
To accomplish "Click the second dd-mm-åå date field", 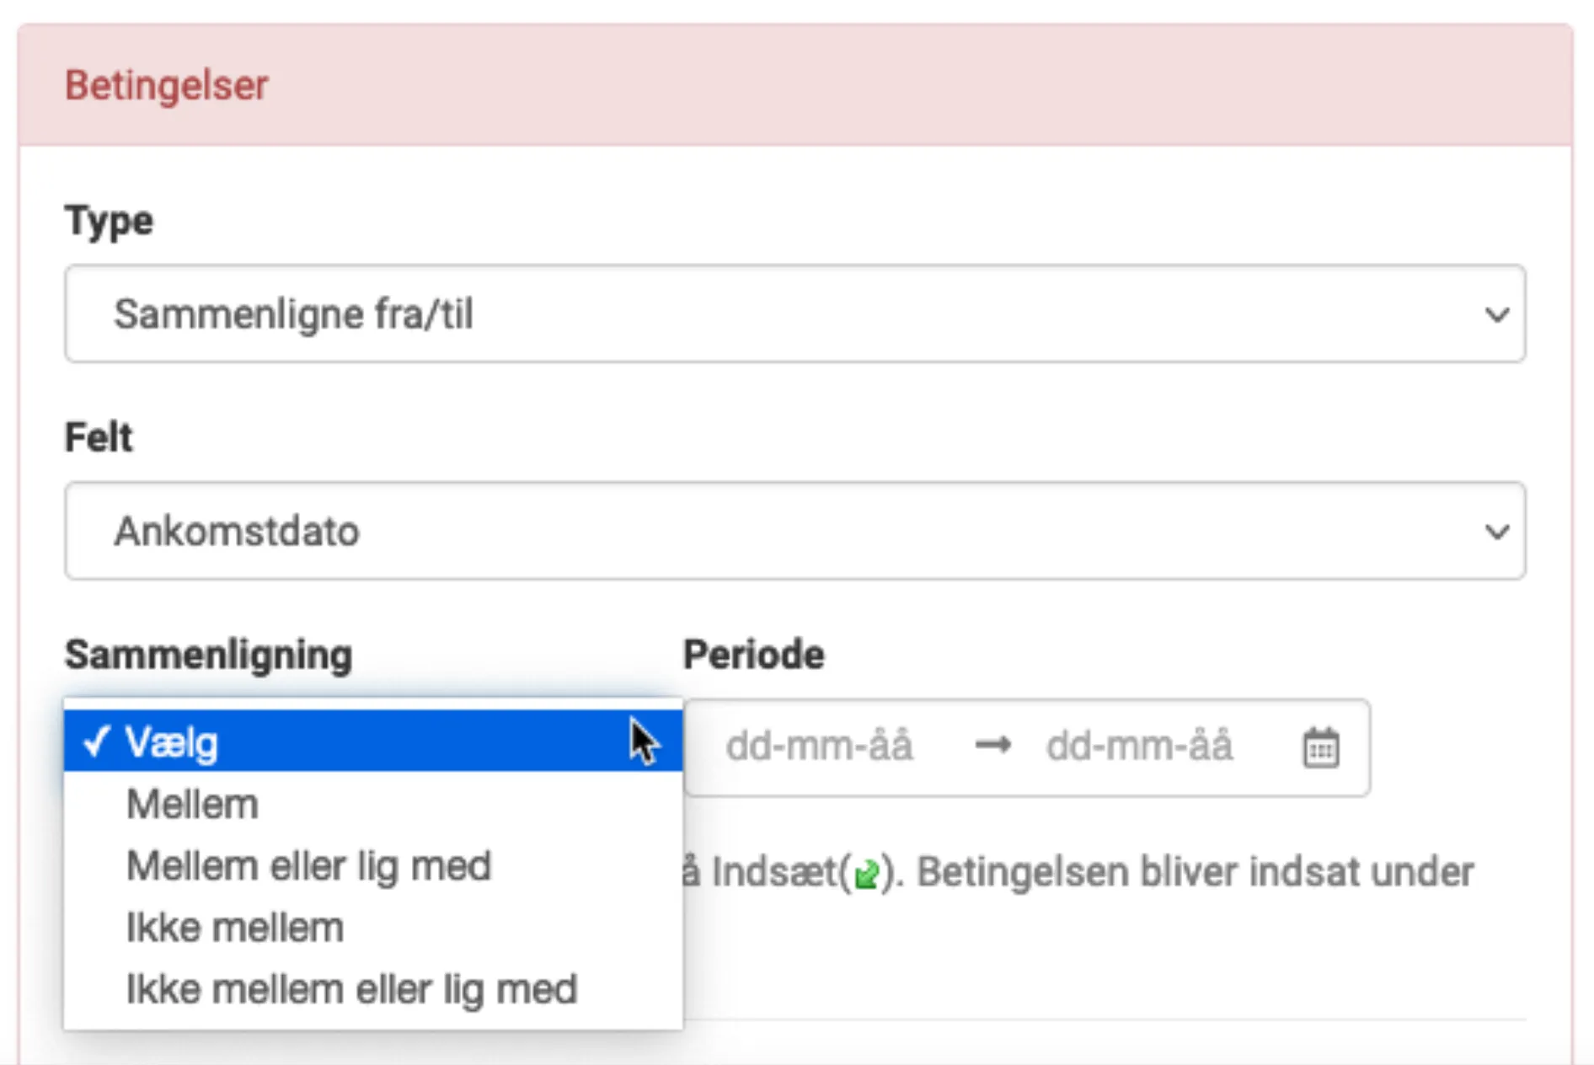I will coord(1141,747).
